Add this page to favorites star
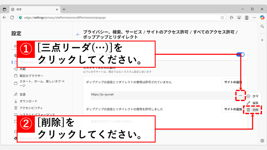Screen dimensions: 267x150 pos(222,17)
